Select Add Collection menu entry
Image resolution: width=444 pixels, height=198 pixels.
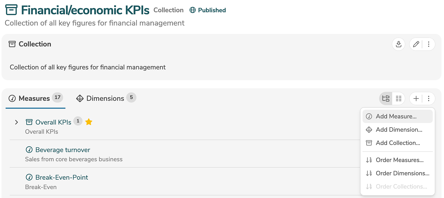pyautogui.click(x=398, y=143)
